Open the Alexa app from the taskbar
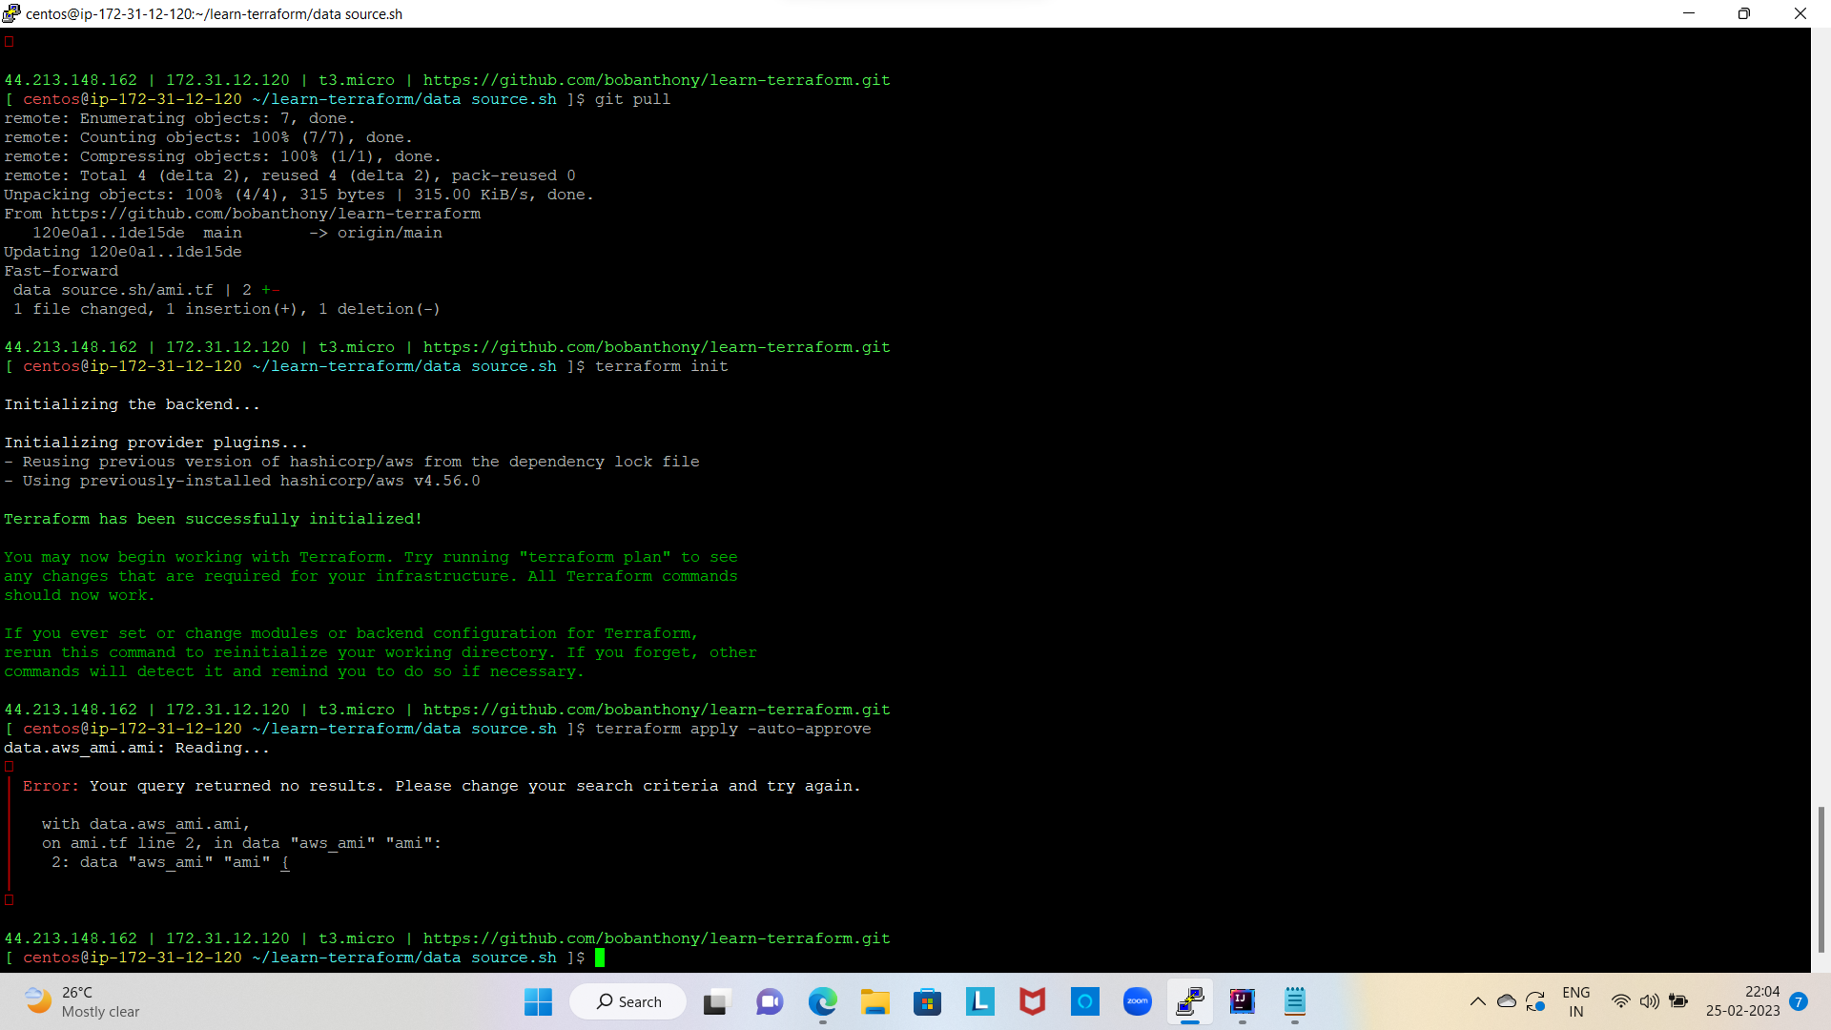This screenshot has height=1030, width=1831. [x=1085, y=1002]
